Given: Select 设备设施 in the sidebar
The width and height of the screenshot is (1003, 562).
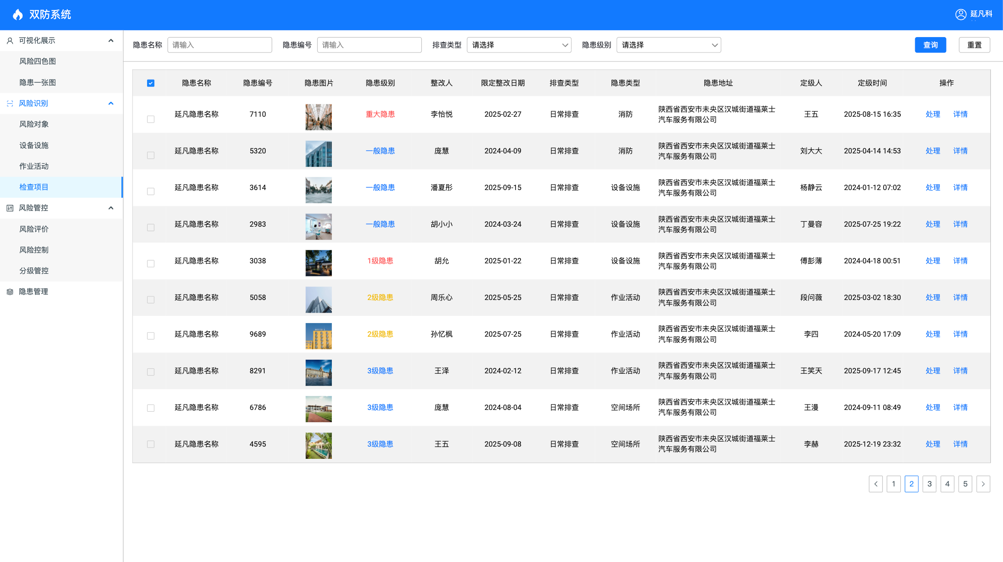Looking at the screenshot, I should 34,145.
